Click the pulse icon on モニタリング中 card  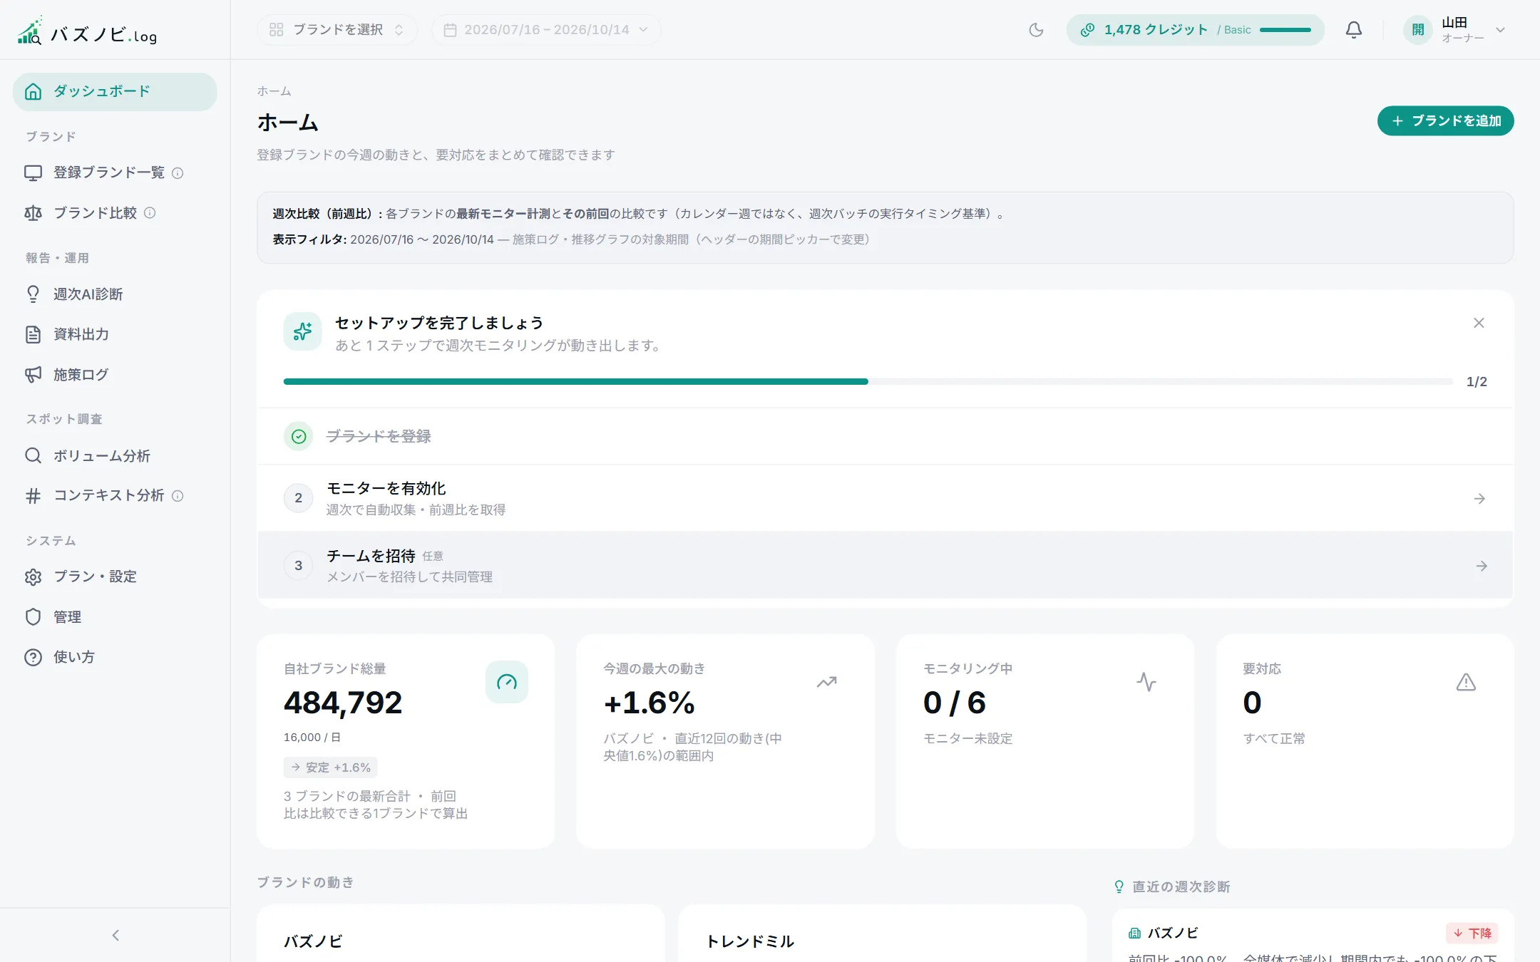(x=1146, y=682)
